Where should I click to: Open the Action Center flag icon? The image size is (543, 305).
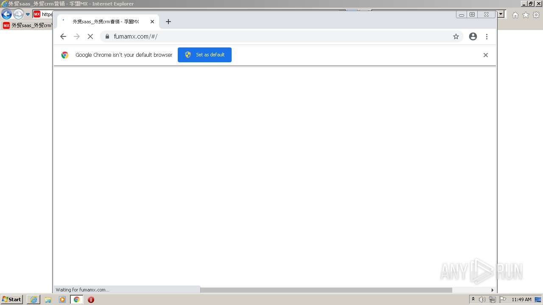(503, 299)
